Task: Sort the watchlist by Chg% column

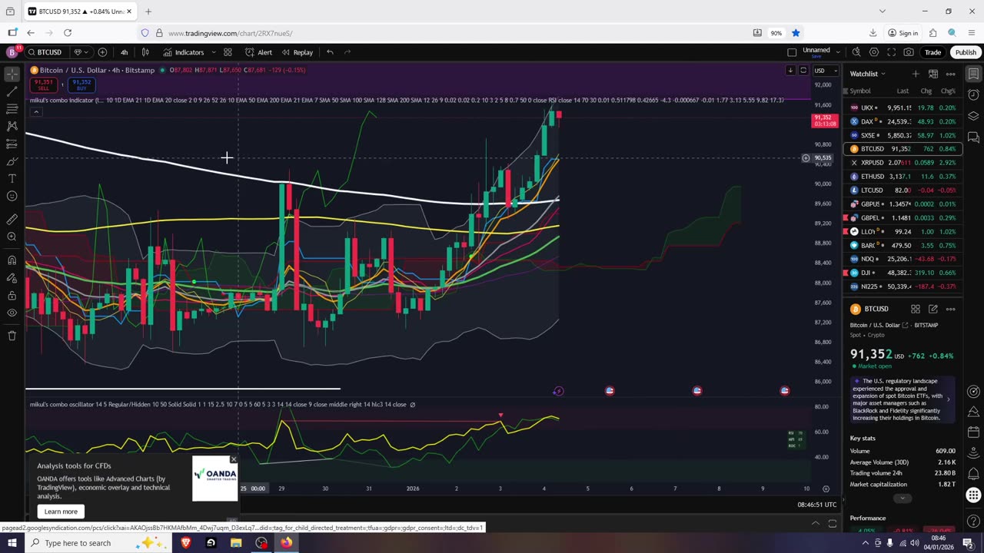Action: pyautogui.click(x=949, y=91)
